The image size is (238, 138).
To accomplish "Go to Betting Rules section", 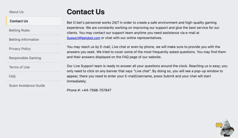I will [33, 30].
